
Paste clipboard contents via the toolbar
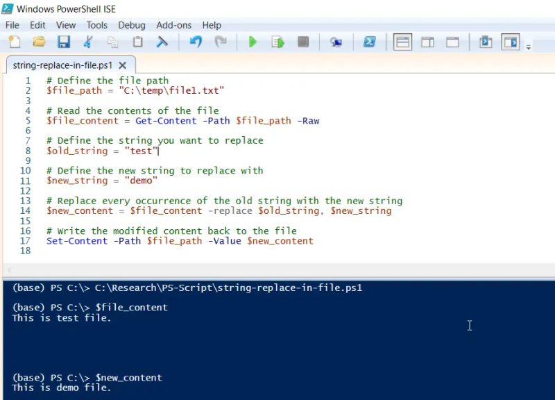(x=137, y=42)
